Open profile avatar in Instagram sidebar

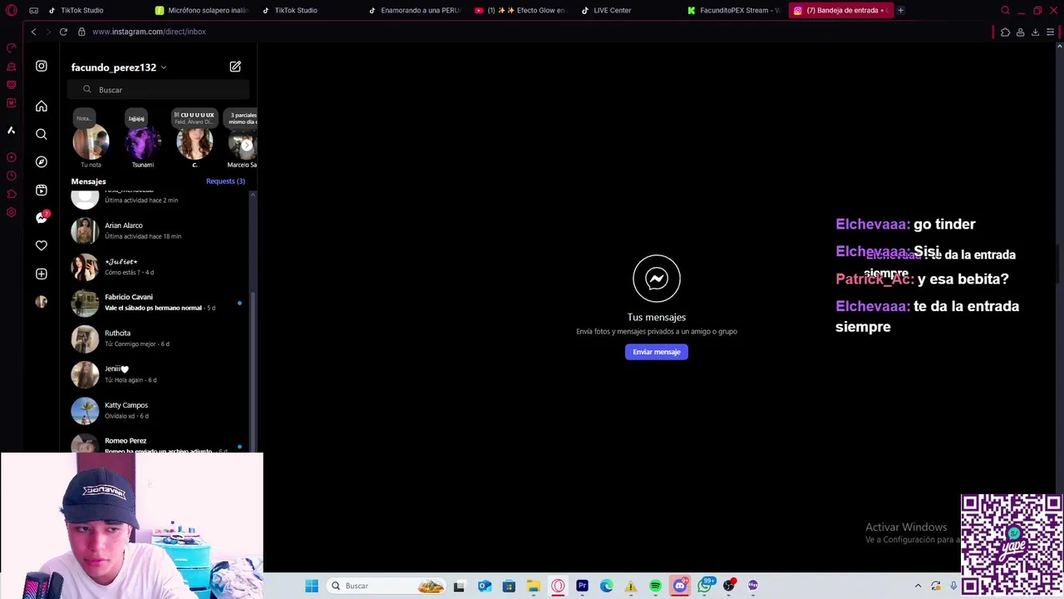(x=42, y=301)
